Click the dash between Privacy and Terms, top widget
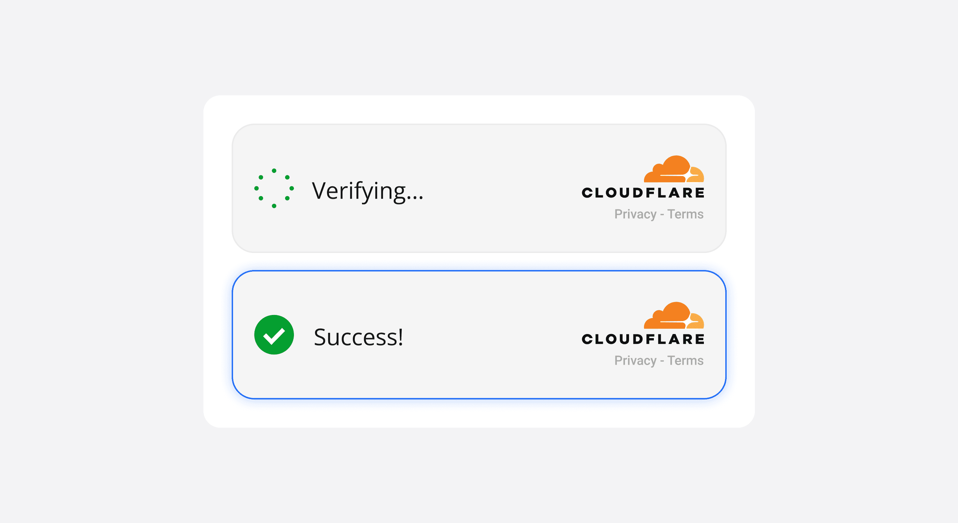 [662, 215]
